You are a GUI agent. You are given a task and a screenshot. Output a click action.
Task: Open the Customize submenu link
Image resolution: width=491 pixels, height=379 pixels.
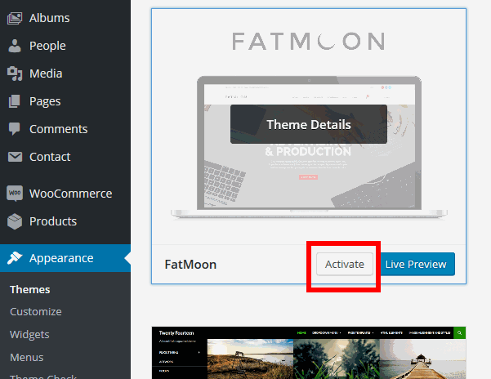pos(36,312)
